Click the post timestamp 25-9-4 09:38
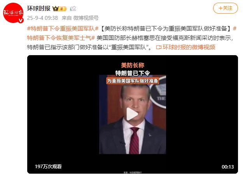Screen dimensions: 245x174 point(42,18)
